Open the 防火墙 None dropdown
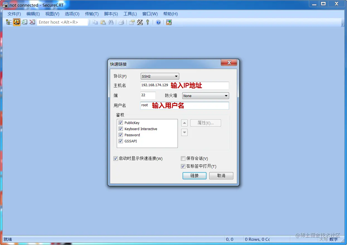Screen dimensions: 347x245 click(x=206, y=96)
